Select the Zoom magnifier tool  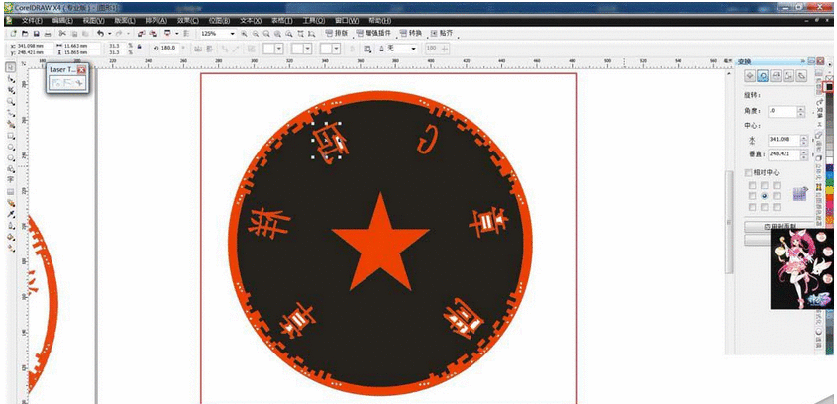click(x=10, y=101)
